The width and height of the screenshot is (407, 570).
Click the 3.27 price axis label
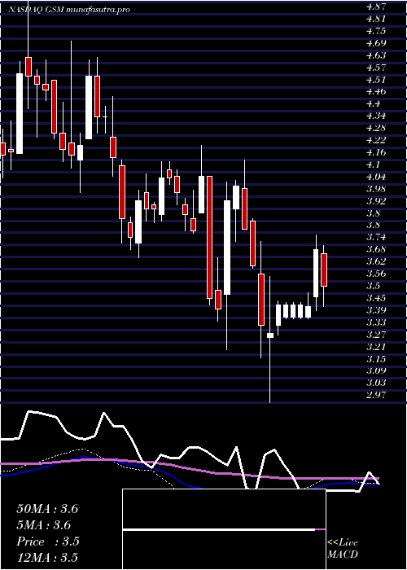[x=376, y=335]
